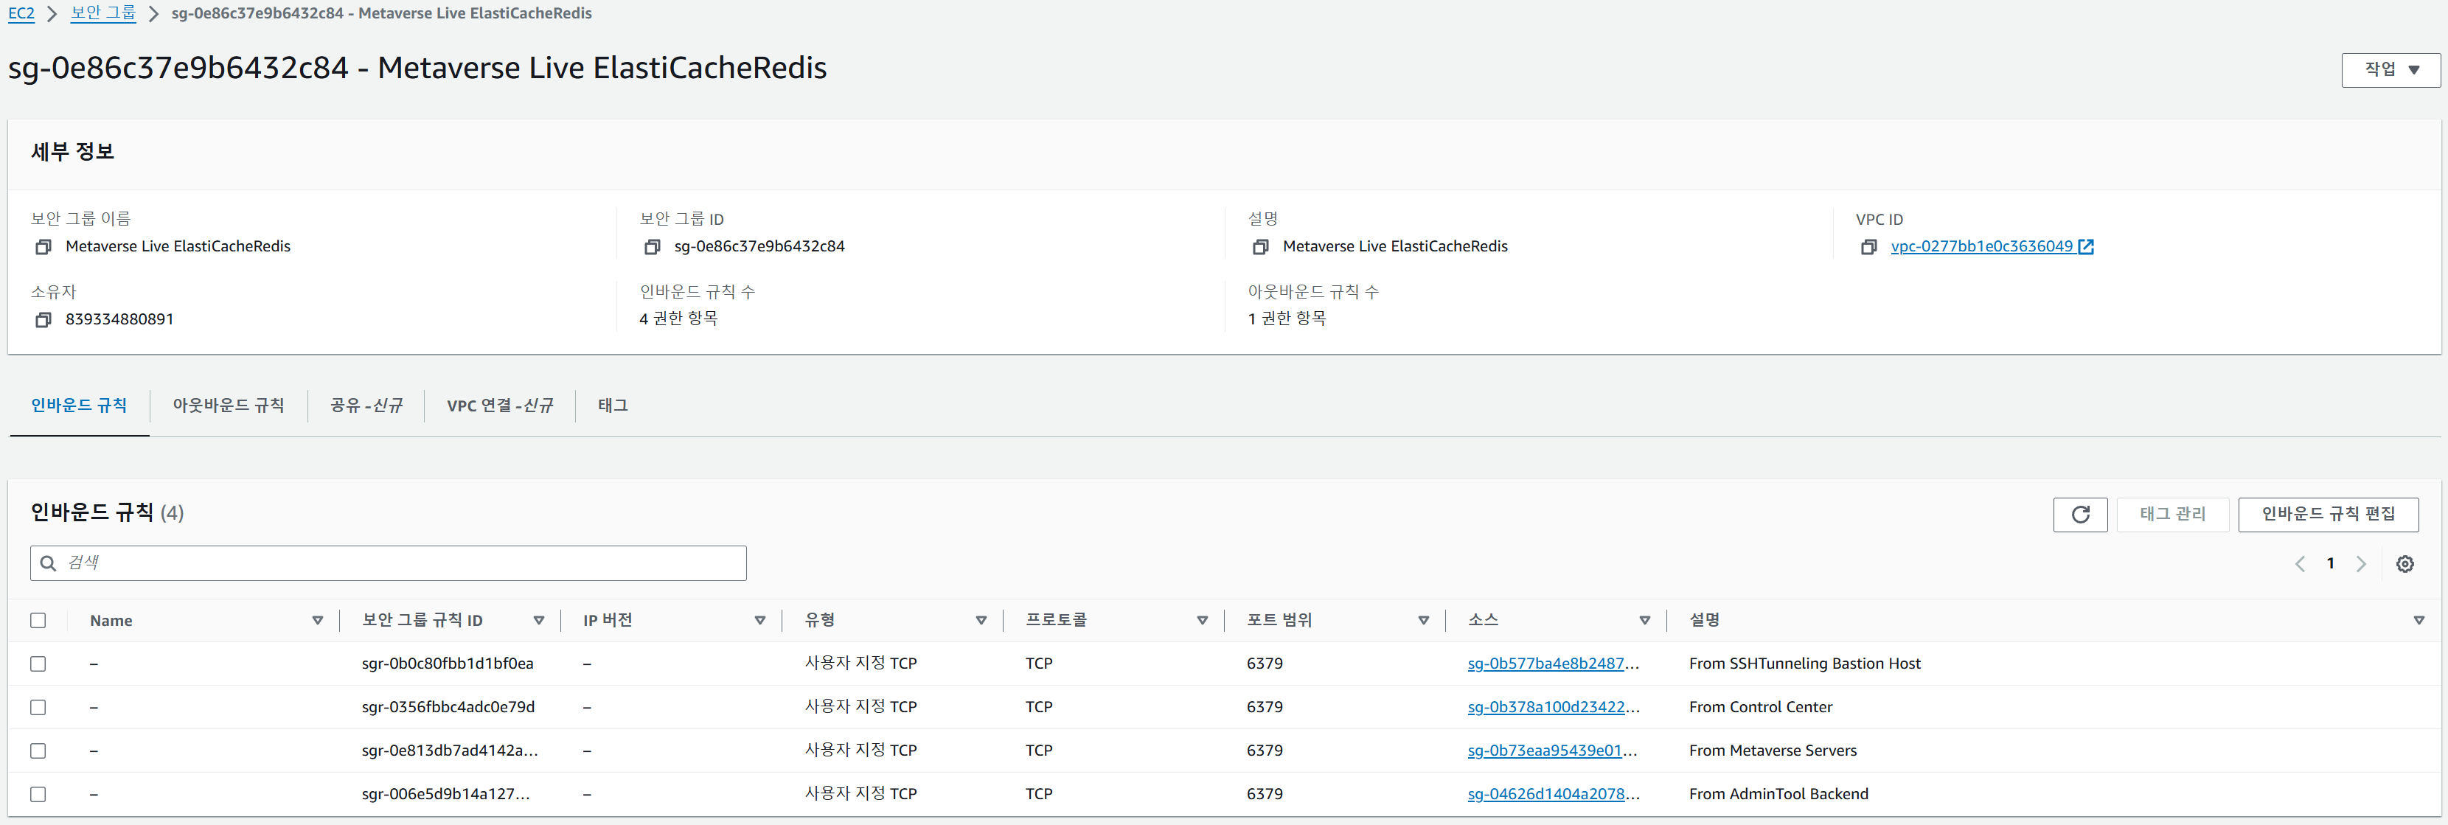The image size is (2448, 825).
Task: Refresh the inbound rules list
Action: point(2079,514)
